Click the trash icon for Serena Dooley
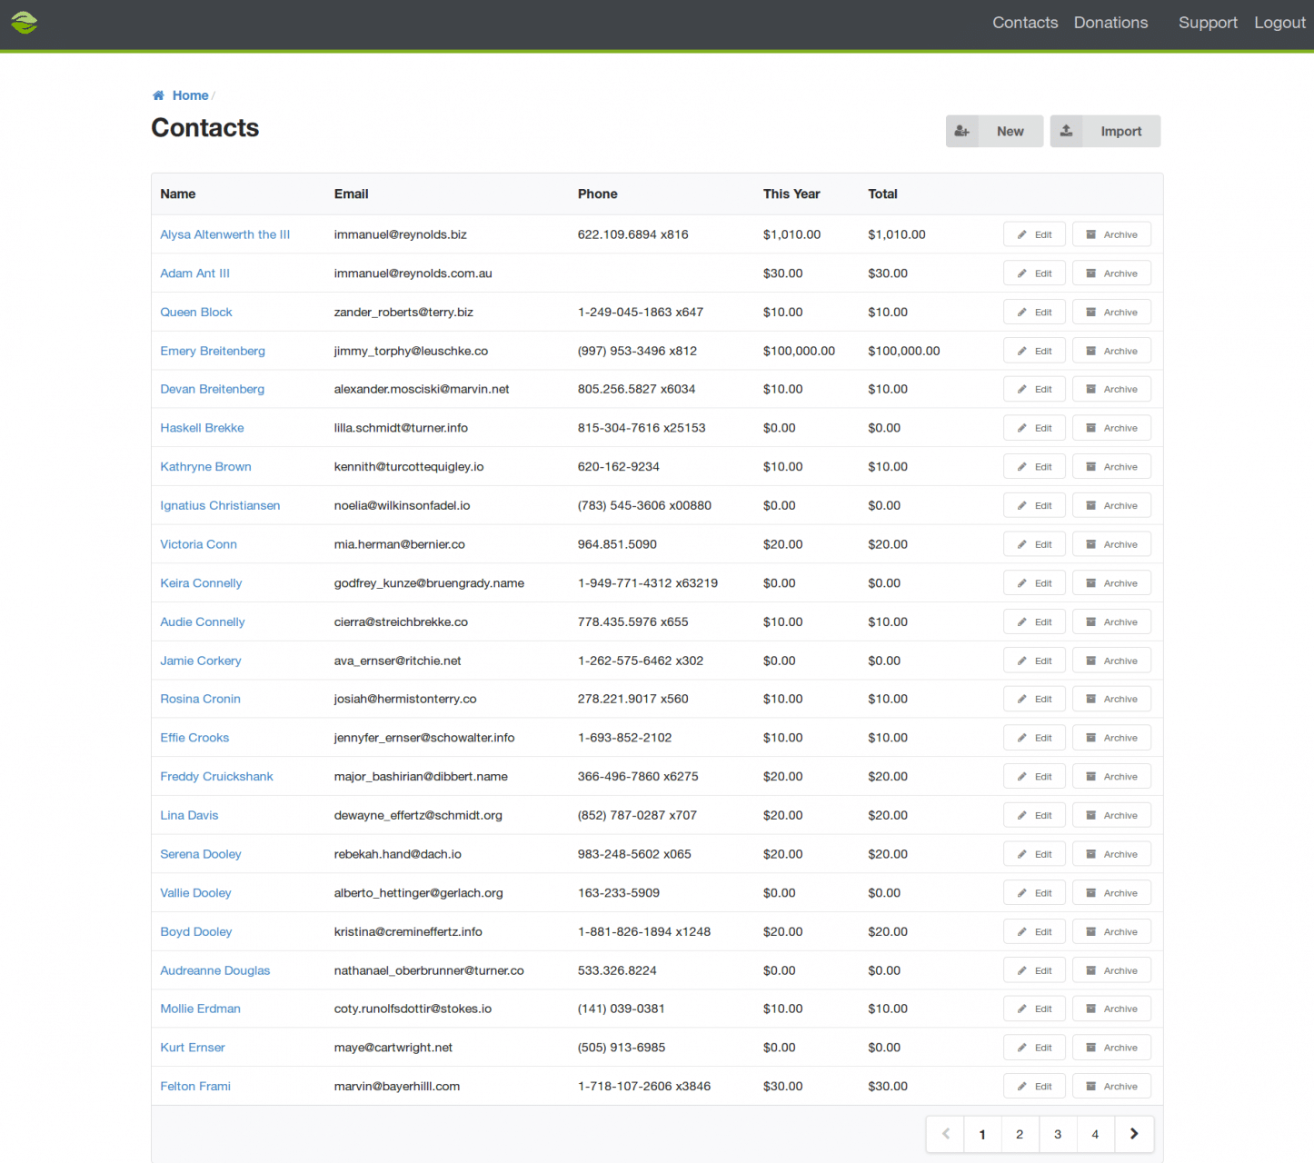Viewport: 1314px width, 1163px height. pos(1090,854)
